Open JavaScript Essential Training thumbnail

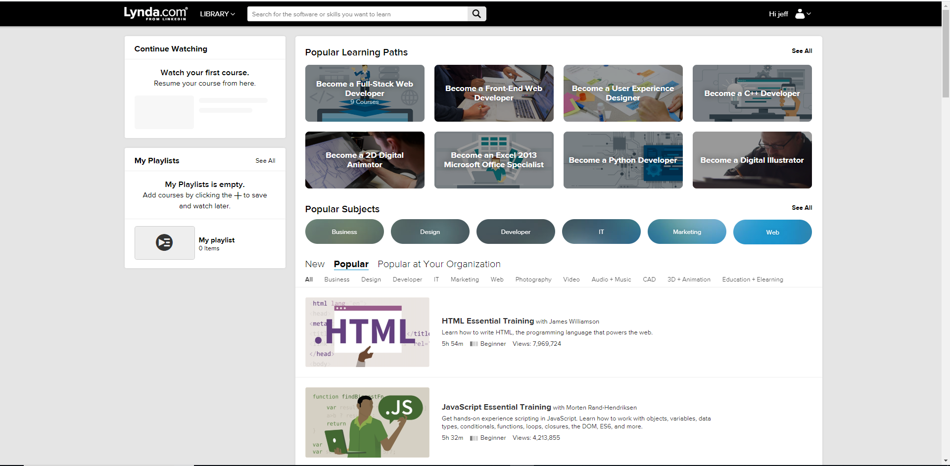(x=367, y=422)
